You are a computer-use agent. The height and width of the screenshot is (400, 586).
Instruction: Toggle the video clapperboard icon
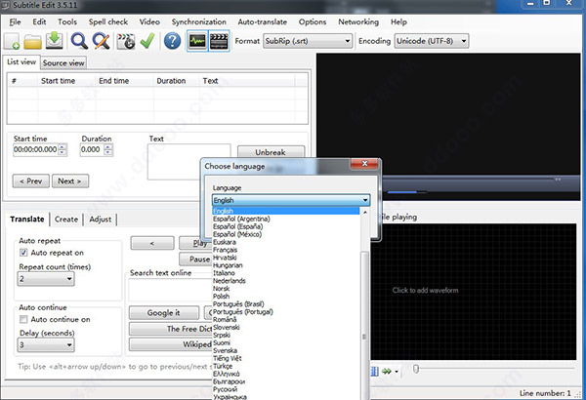(220, 41)
